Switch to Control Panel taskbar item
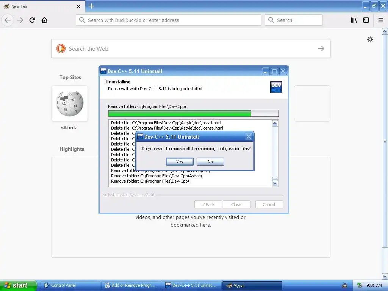Screen dimensions: 388x291 (x=70, y=285)
